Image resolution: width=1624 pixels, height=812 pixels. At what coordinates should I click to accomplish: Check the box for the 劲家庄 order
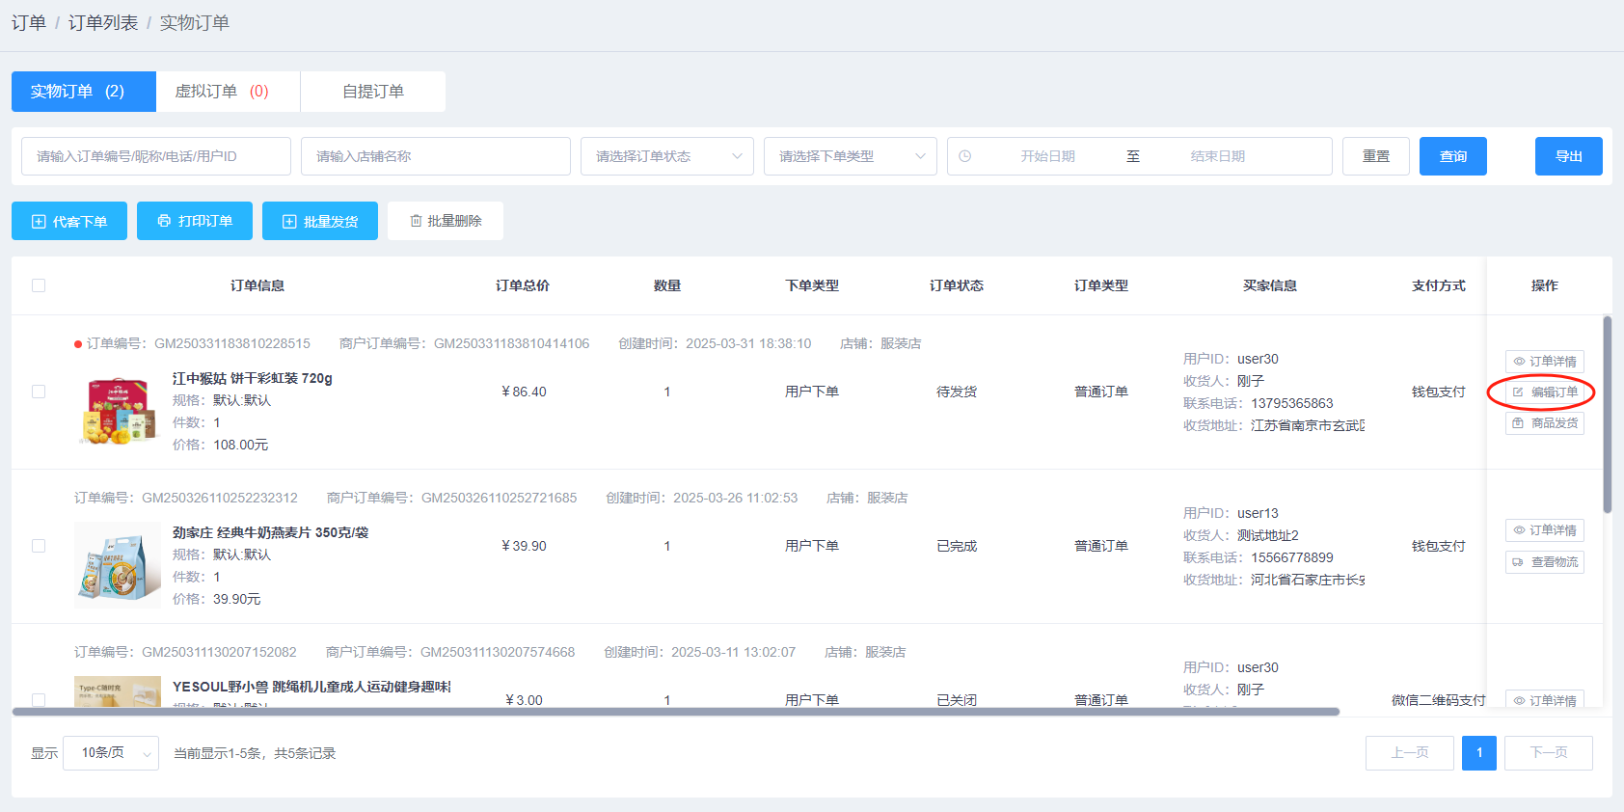pyautogui.click(x=39, y=546)
